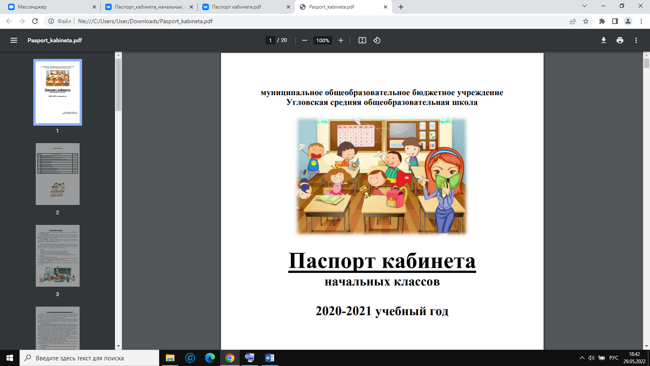Click document scroll down arrow
Viewport: 650px width, 366px height.
click(x=646, y=346)
